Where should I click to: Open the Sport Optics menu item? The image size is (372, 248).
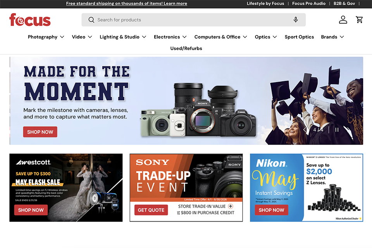point(299,37)
